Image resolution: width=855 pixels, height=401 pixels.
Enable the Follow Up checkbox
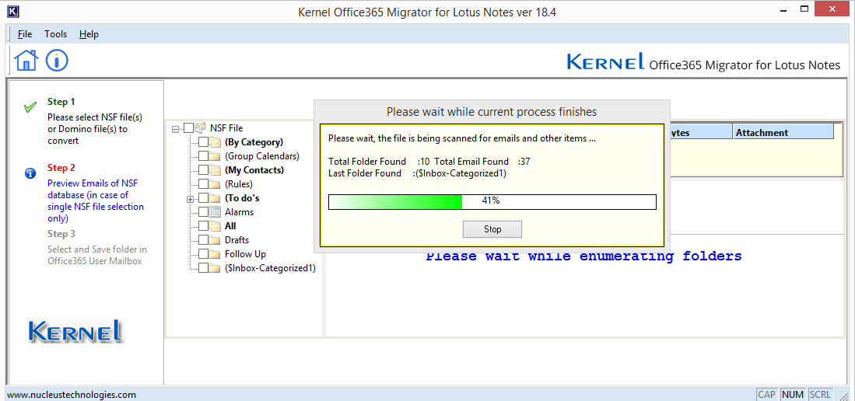point(203,254)
